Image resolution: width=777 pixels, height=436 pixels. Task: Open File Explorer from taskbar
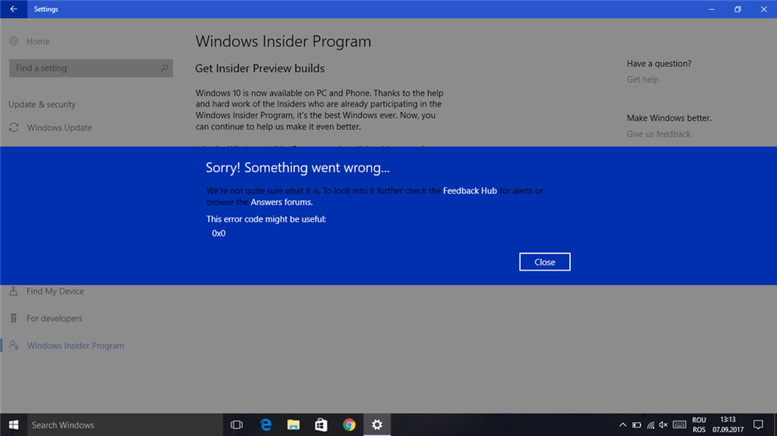(293, 424)
